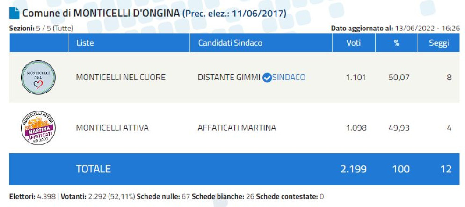
Task: Click candidate name AFFATICATI MARTINA
Action: (237, 128)
